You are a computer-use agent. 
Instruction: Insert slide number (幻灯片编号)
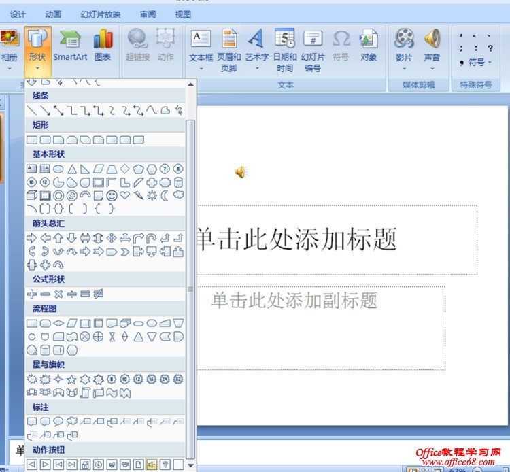(313, 50)
